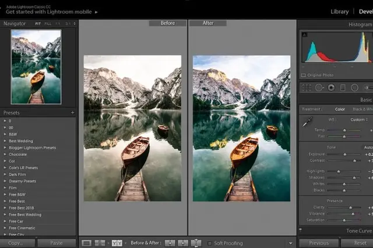The height and width of the screenshot is (248, 373).
Task: Switch to the Library module
Action: point(339,12)
